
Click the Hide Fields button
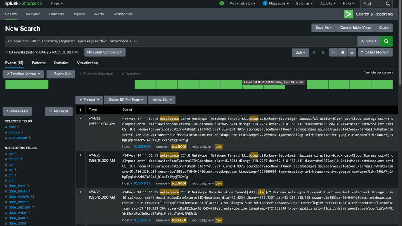[17, 111]
